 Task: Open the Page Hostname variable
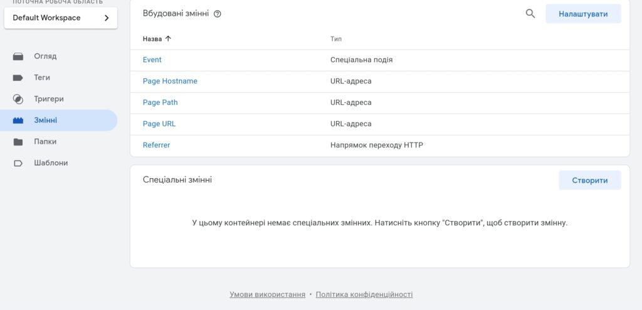(x=170, y=82)
